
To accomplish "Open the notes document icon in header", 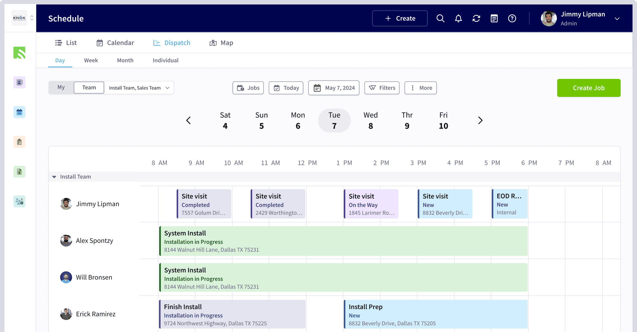I will point(494,18).
